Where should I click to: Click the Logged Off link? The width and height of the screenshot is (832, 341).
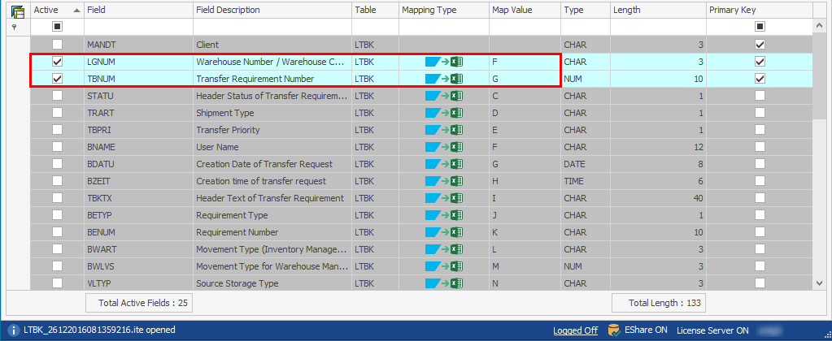(x=575, y=330)
